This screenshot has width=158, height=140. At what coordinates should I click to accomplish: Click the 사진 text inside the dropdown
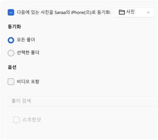pos(130,12)
